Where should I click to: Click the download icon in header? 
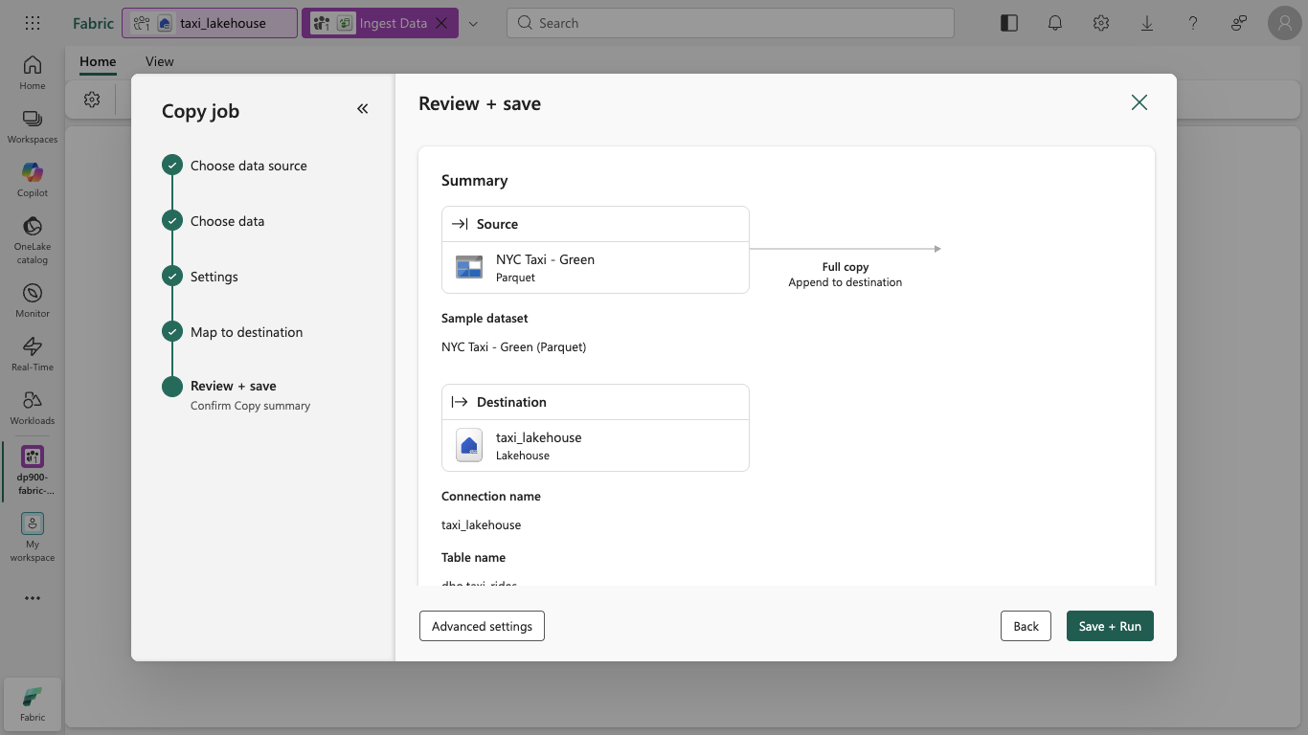coord(1147,23)
